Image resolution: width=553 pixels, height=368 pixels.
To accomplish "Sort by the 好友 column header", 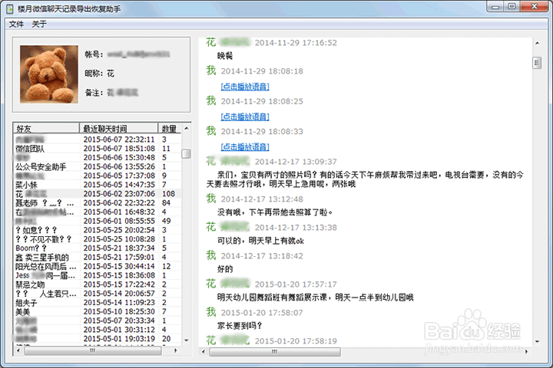I will 46,129.
